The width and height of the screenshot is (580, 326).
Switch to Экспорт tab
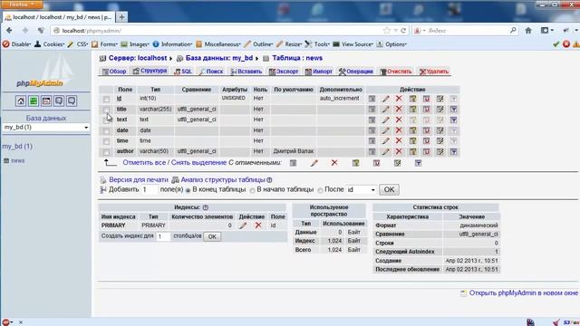pyautogui.click(x=284, y=72)
